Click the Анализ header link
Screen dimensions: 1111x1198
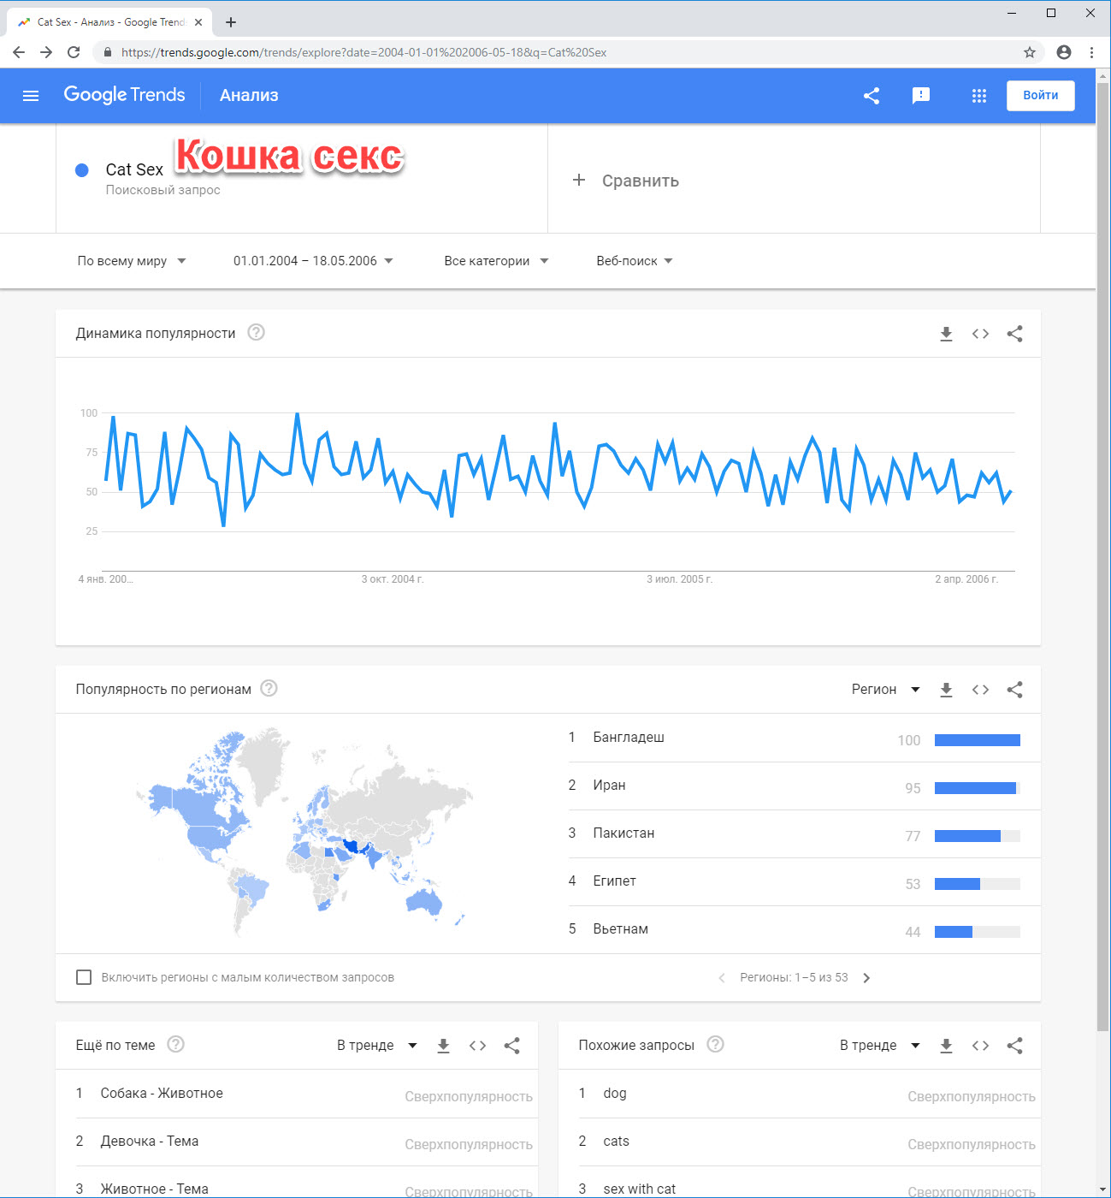pos(249,96)
